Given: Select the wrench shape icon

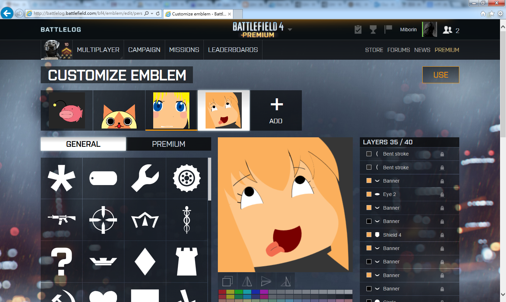Looking at the screenshot, I should (x=145, y=178).
